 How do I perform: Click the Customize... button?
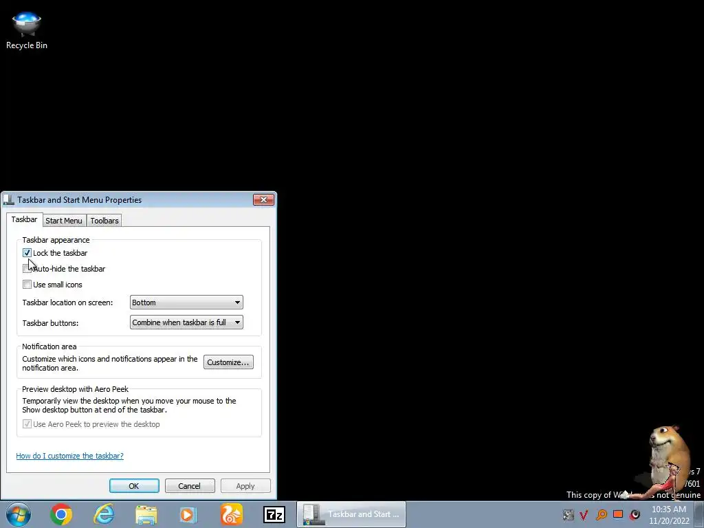(228, 362)
